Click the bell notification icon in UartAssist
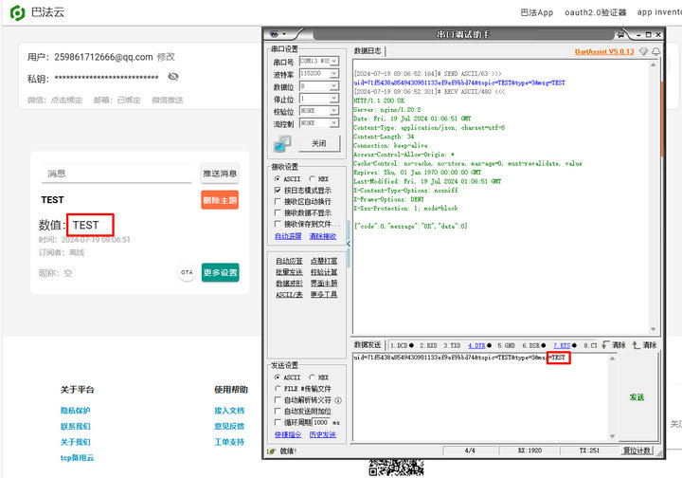 tap(655, 51)
